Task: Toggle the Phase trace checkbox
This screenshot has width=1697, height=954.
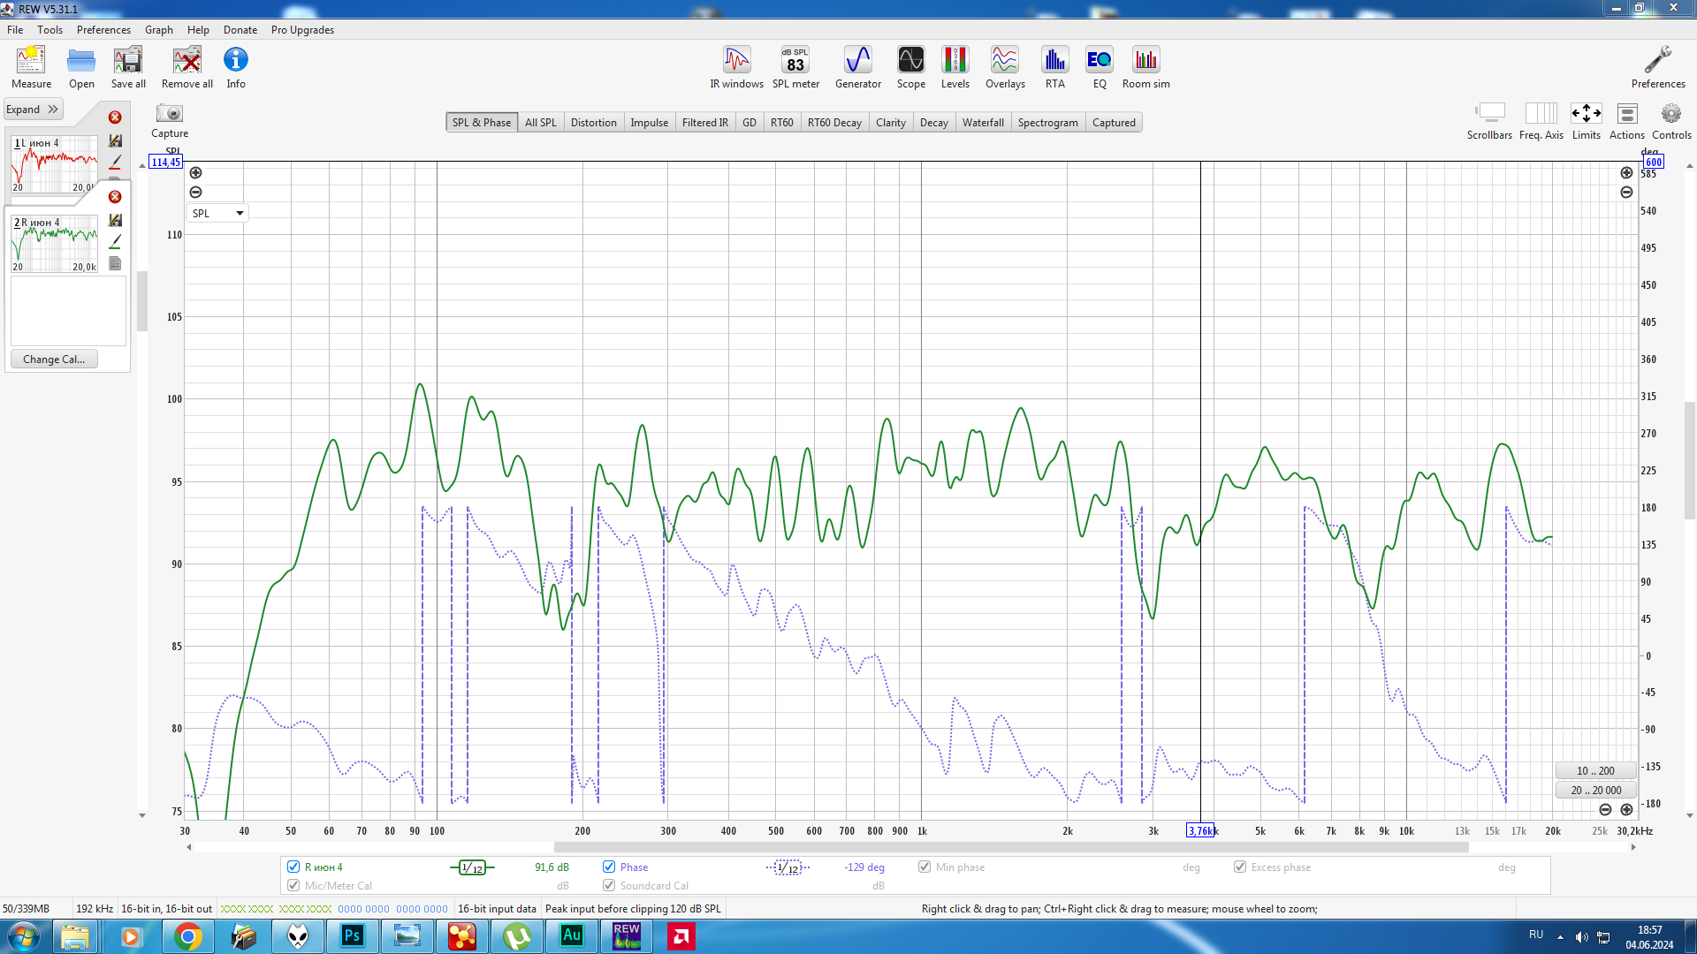Action: (x=609, y=867)
